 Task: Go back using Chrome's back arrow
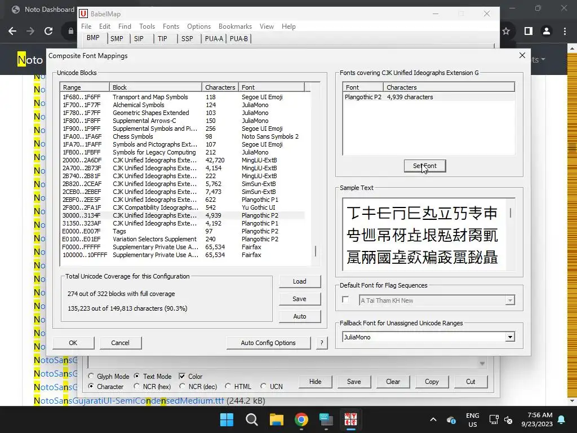[12, 32]
